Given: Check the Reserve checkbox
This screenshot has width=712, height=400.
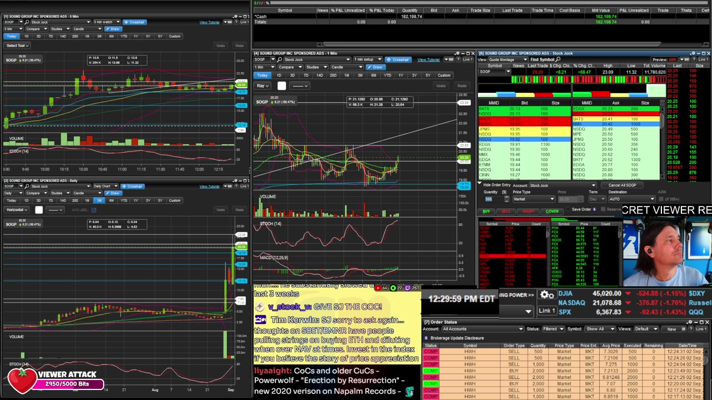Looking at the screenshot, I should [604, 209].
